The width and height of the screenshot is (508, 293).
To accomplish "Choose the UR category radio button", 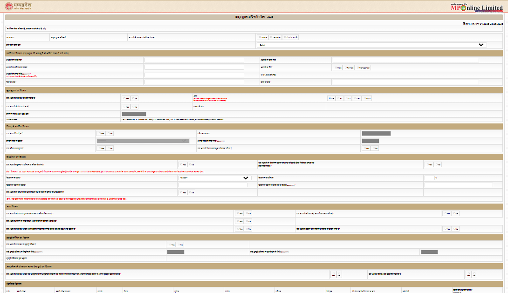I will [330, 98].
